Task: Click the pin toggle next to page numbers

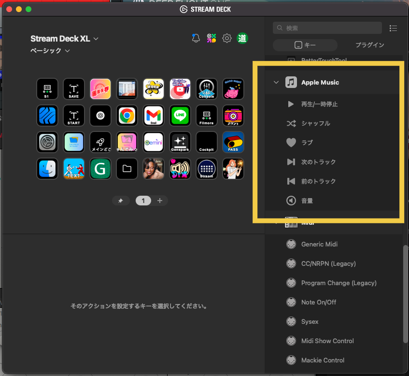Action: pyautogui.click(x=121, y=200)
